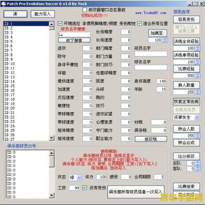205x205 pixels.
Task: Click the 能力写入 button
Action: coord(43,14)
